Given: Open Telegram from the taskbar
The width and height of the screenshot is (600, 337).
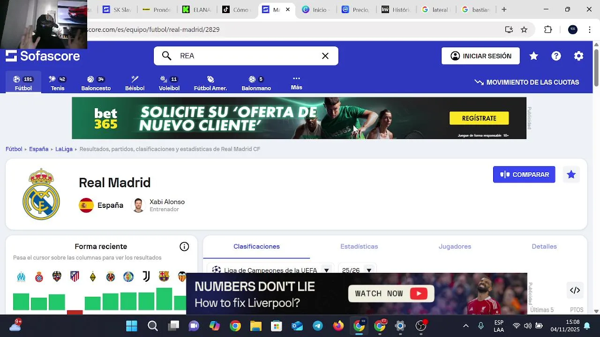Looking at the screenshot, I should click(318, 326).
